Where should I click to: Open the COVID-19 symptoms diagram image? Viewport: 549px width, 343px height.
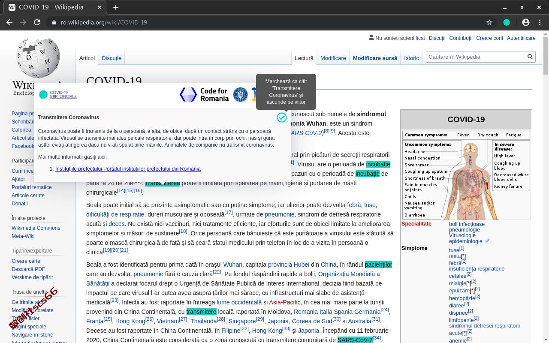466,175
